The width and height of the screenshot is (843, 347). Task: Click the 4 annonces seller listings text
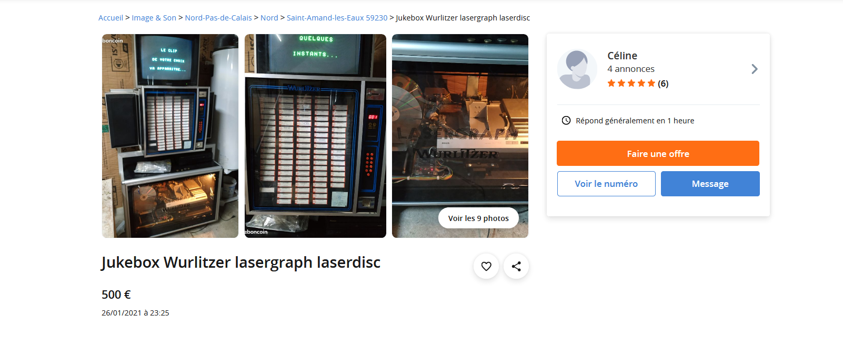pyautogui.click(x=631, y=69)
